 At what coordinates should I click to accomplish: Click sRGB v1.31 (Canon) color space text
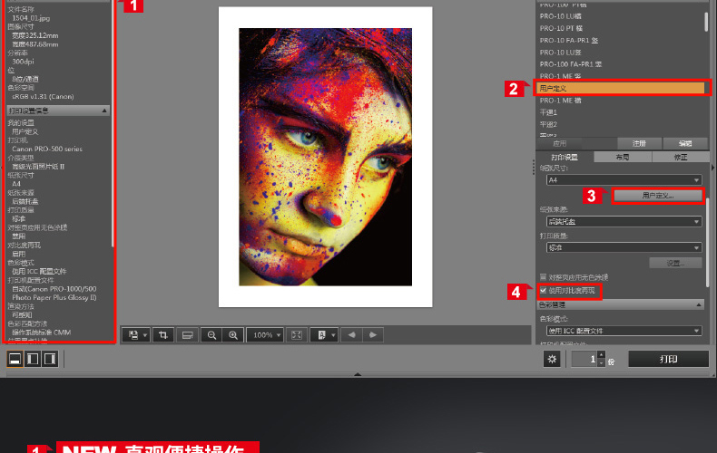(x=43, y=96)
